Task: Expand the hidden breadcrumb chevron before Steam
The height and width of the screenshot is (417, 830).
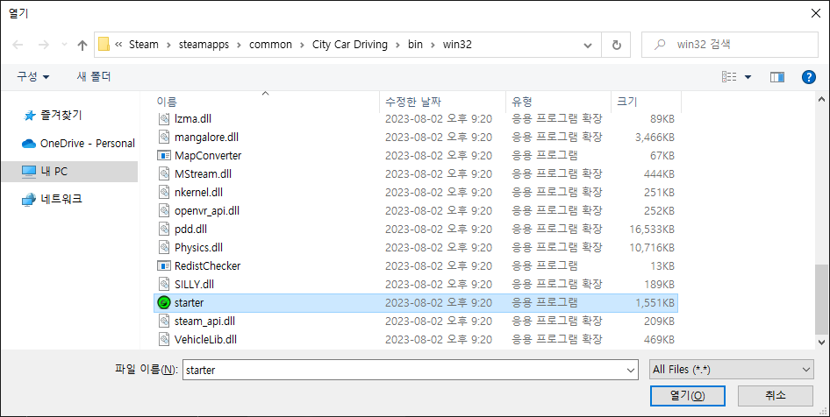Action: 118,45
